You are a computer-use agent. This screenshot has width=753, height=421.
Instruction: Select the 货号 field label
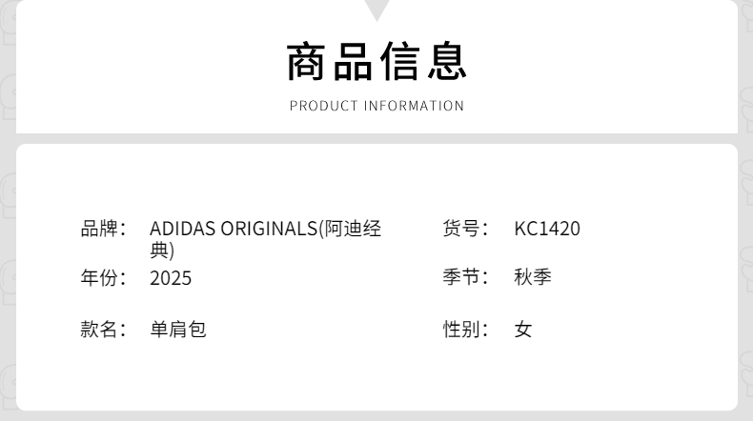point(465,229)
